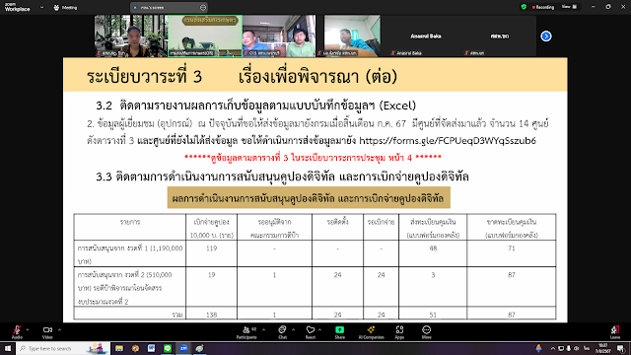Click the green encryption shield icon
The width and height of the screenshot is (631, 355).
(x=524, y=7)
